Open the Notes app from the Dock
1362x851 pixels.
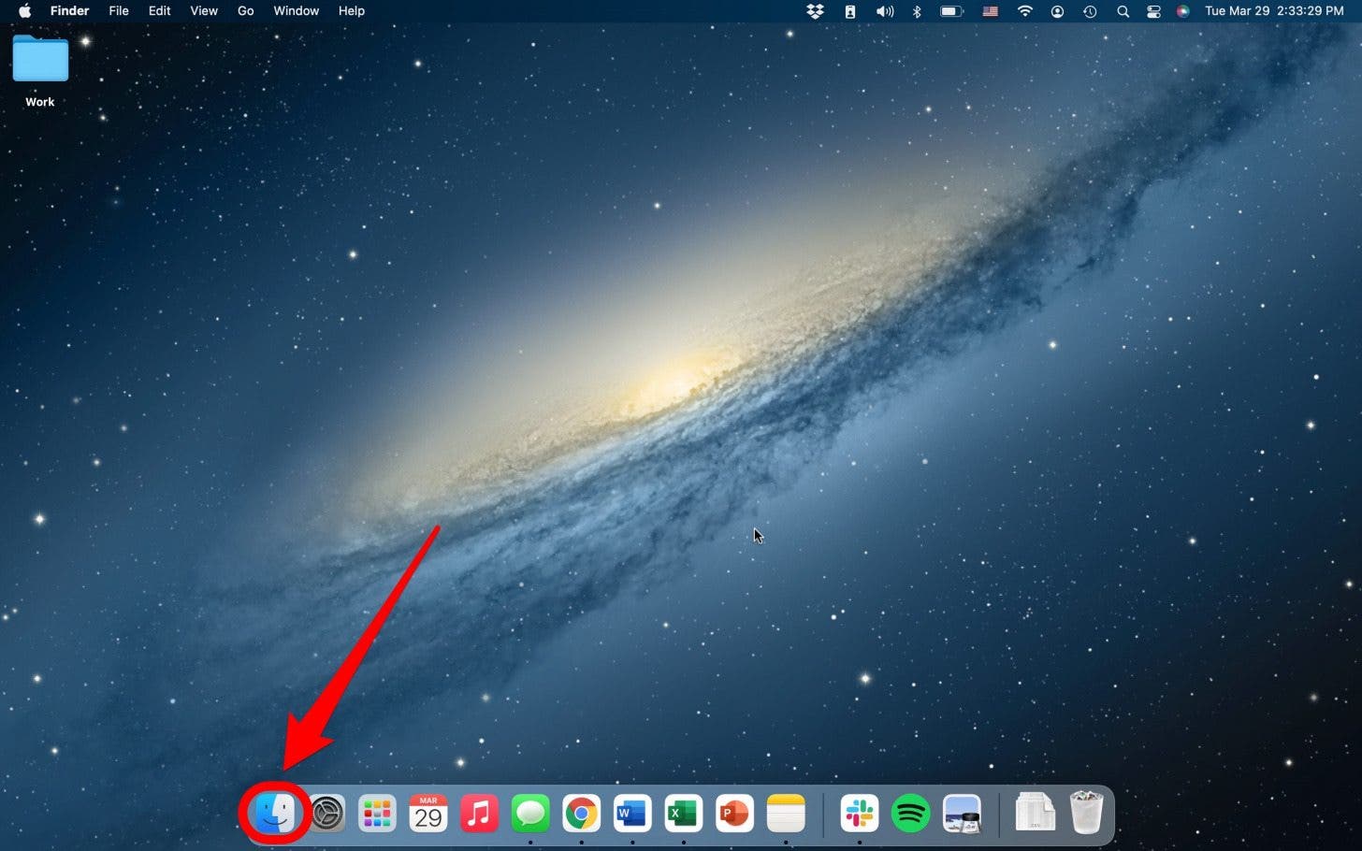click(785, 813)
